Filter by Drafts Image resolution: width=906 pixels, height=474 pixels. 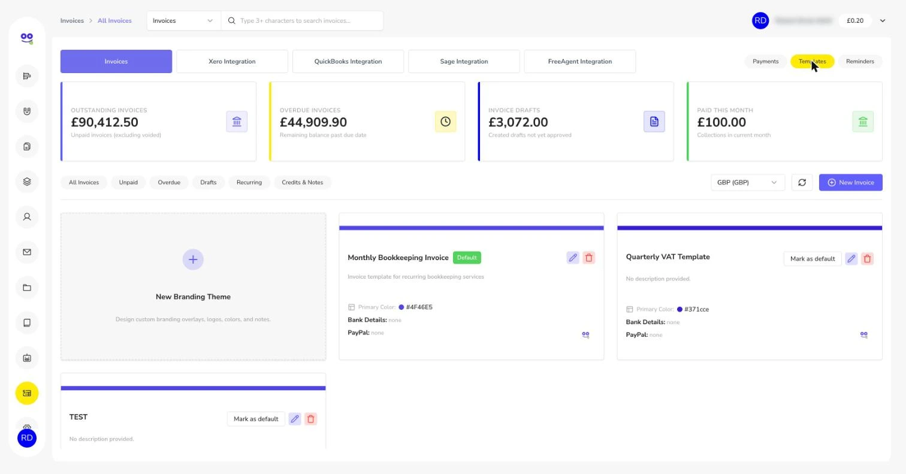(x=209, y=182)
